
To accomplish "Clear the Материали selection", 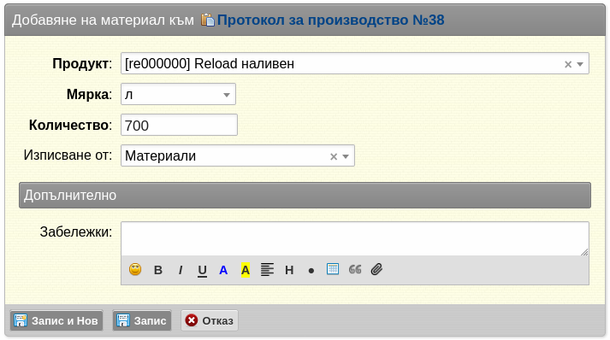I will click(x=334, y=156).
